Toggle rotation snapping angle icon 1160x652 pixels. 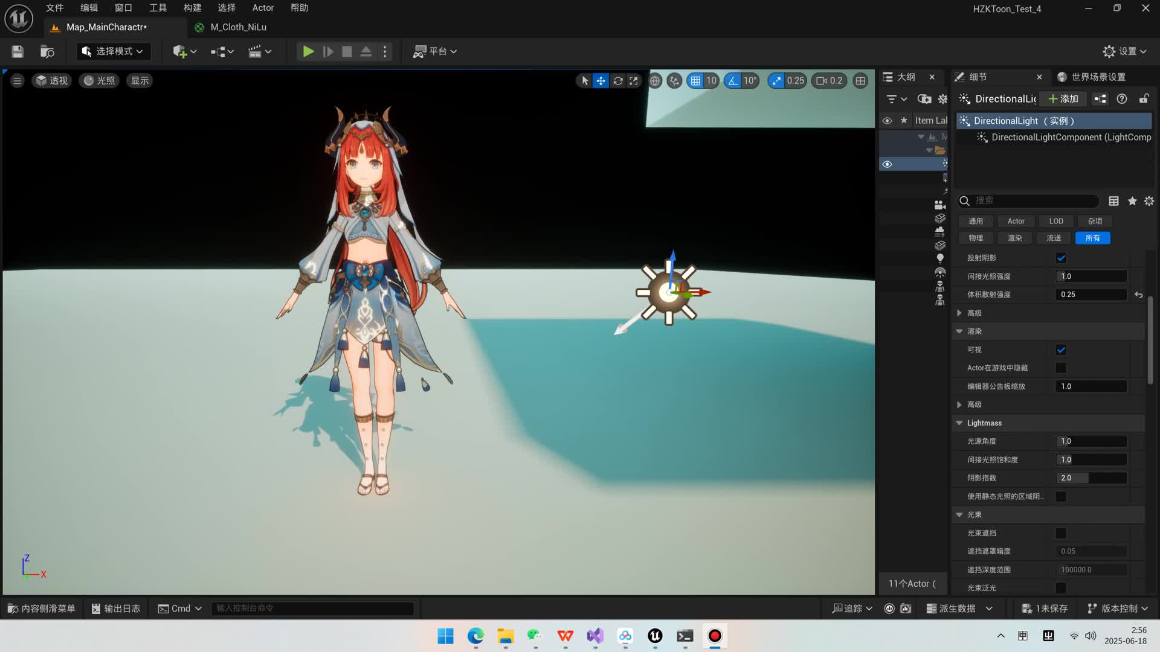point(732,81)
